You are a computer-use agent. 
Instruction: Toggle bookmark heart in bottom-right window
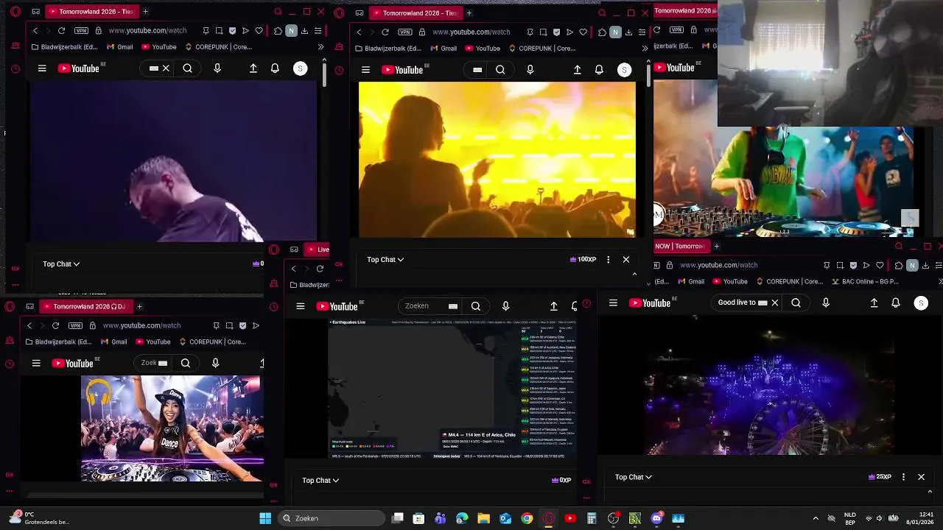(880, 265)
